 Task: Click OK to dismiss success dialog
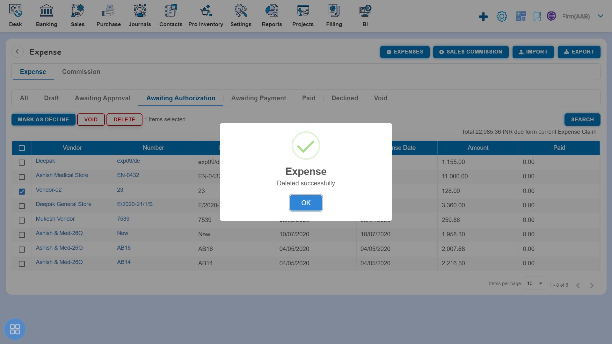306,203
